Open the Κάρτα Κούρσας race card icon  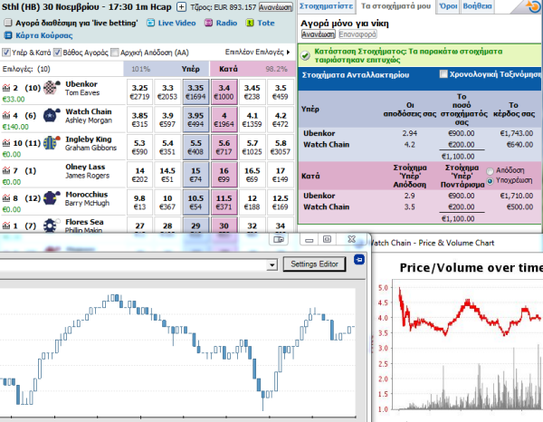7,35
